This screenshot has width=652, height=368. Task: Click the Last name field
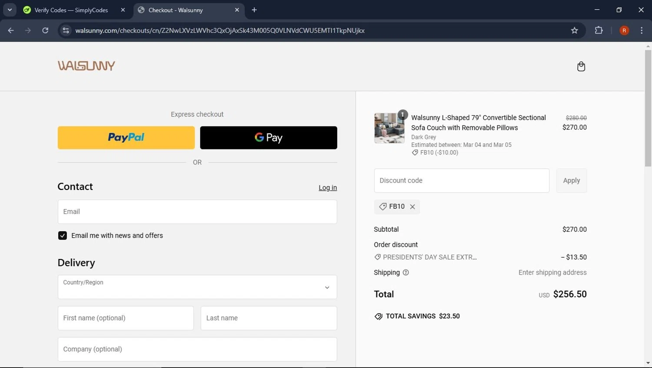click(x=269, y=318)
